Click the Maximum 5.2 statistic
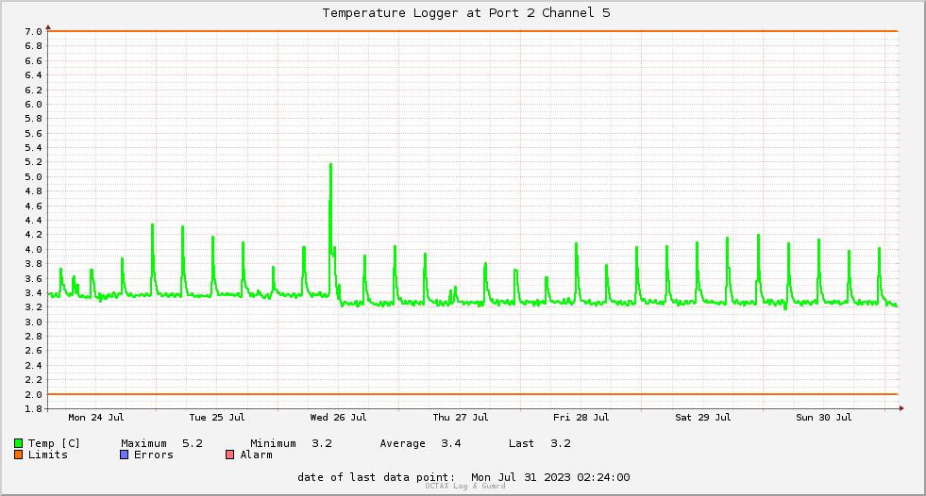The height and width of the screenshot is (496, 926). [161, 443]
